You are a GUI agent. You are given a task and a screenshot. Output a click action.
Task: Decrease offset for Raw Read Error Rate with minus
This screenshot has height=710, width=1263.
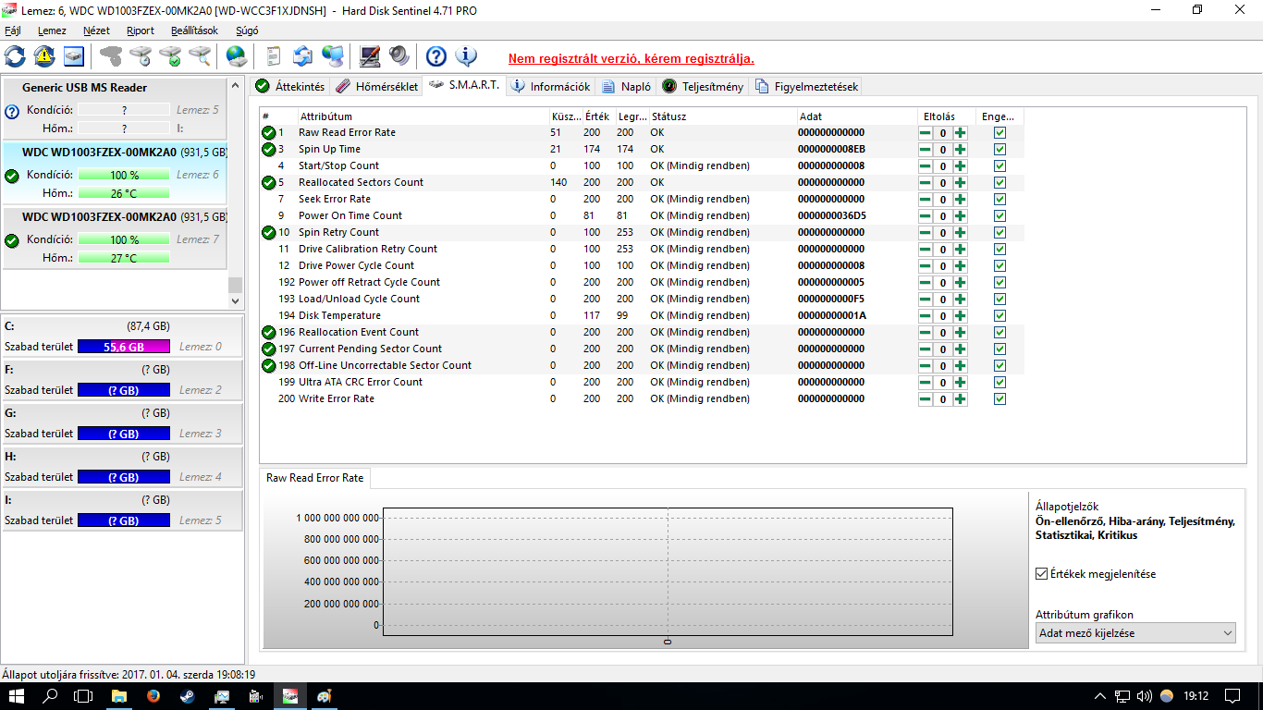pyautogui.click(x=925, y=133)
